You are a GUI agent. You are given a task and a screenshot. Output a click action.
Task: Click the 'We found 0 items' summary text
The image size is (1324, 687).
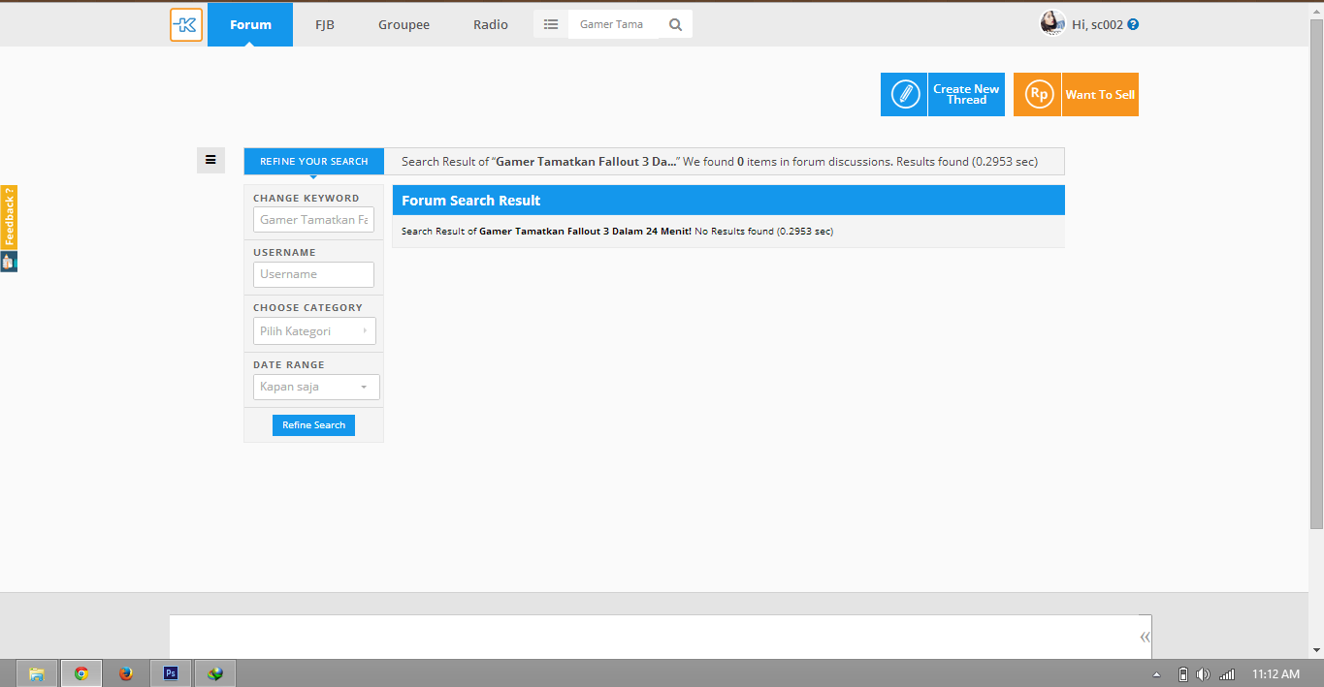click(788, 162)
